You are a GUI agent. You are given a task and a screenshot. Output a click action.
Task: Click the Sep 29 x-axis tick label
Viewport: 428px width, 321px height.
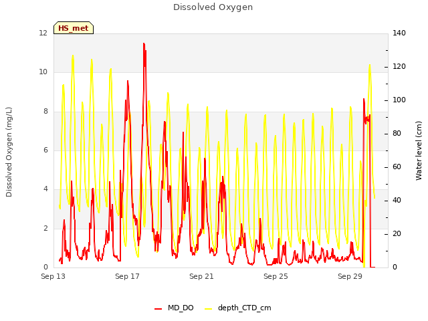coord(350,276)
